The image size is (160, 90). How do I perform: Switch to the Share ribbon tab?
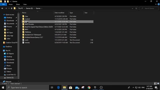[18, 4]
